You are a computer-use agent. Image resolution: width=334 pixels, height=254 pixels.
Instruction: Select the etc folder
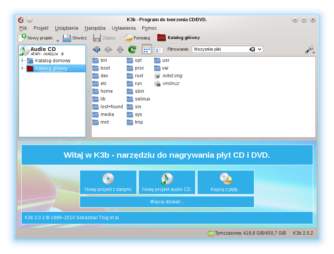pos(99,84)
